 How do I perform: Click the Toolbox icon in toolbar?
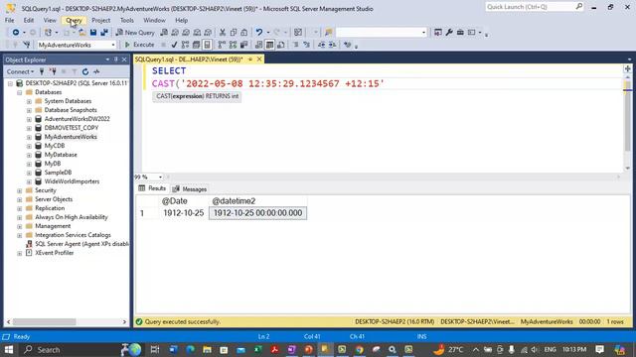[460, 33]
